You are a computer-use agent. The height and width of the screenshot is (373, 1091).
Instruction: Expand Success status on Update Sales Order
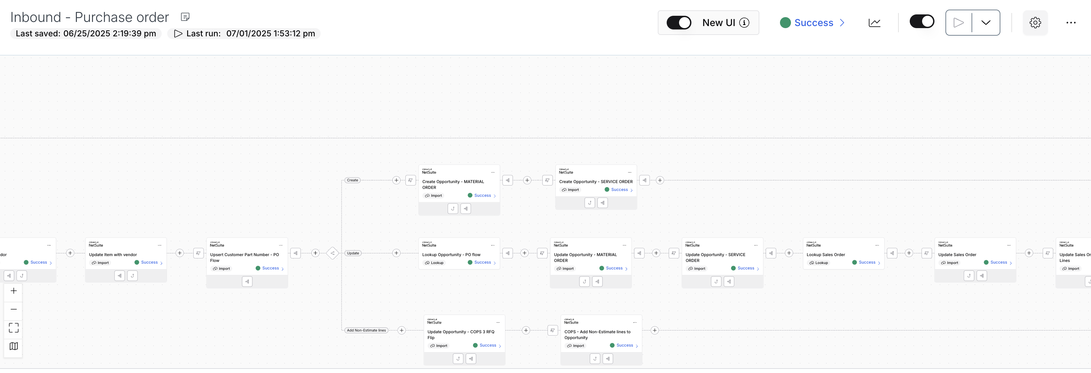click(x=998, y=263)
